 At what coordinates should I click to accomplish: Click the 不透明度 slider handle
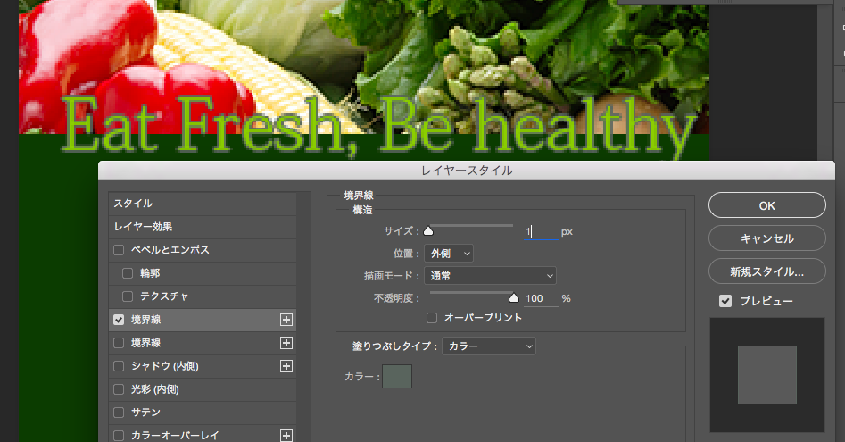coord(514,297)
